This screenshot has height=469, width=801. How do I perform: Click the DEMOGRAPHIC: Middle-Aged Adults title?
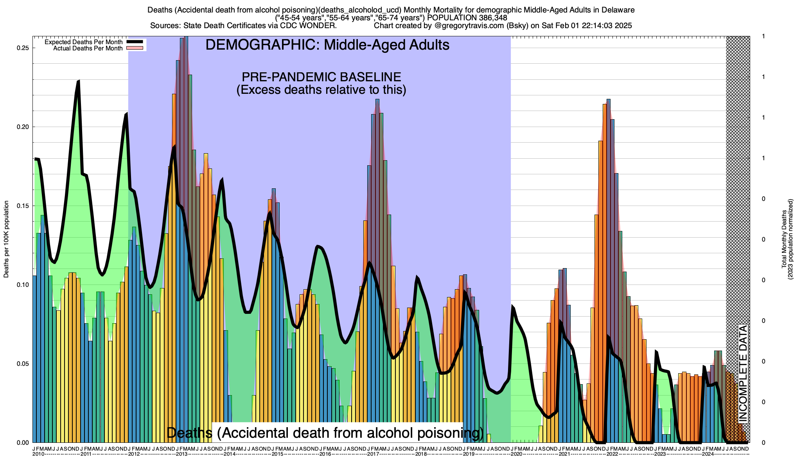click(x=327, y=45)
